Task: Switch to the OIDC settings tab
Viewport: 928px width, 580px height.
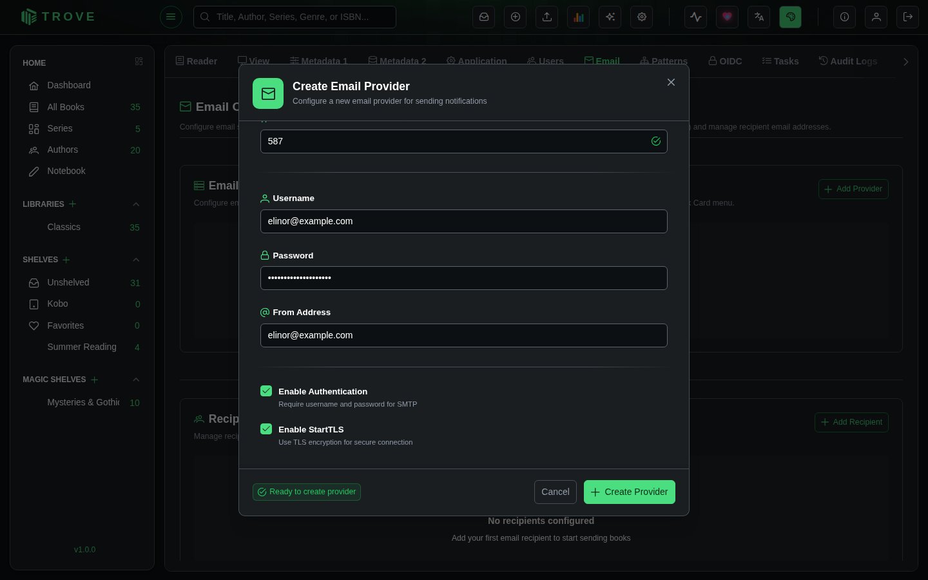Action: click(725, 61)
